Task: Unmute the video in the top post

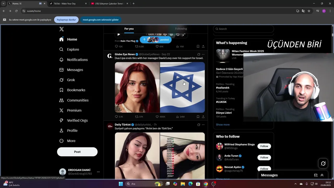Action: coord(165,34)
